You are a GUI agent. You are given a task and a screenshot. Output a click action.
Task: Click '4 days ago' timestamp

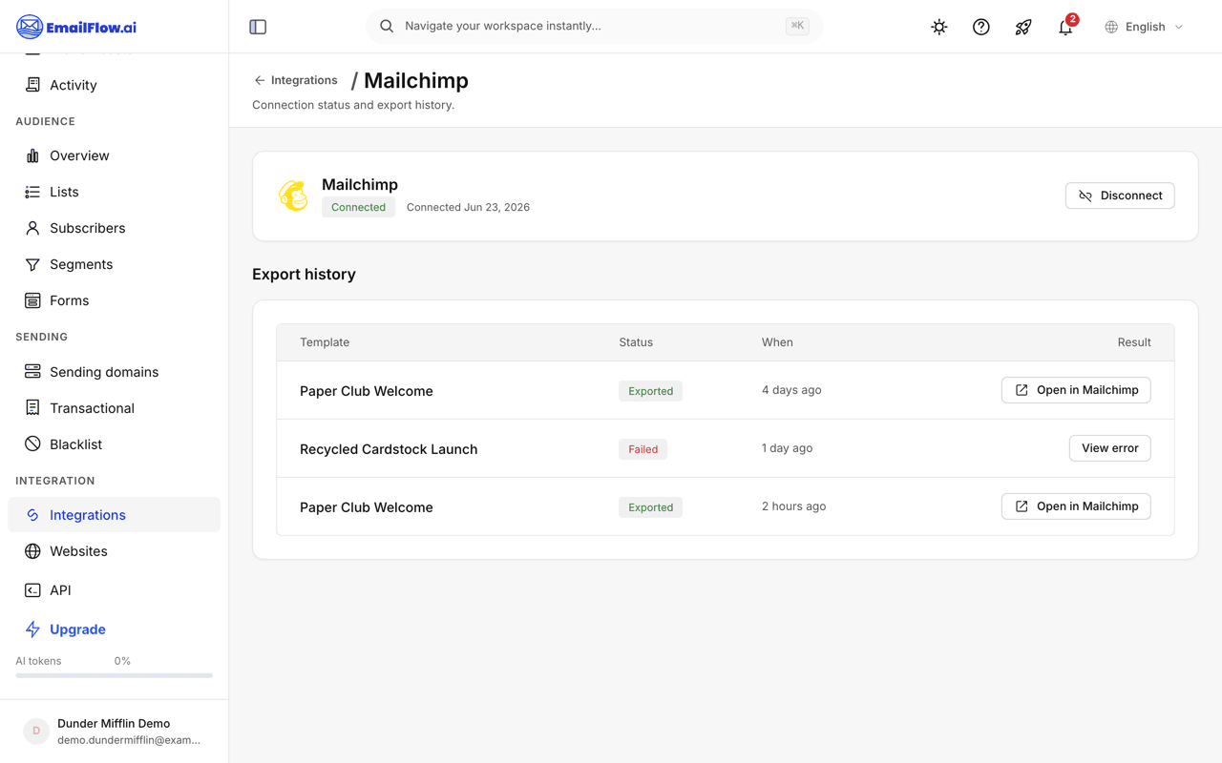(x=791, y=390)
